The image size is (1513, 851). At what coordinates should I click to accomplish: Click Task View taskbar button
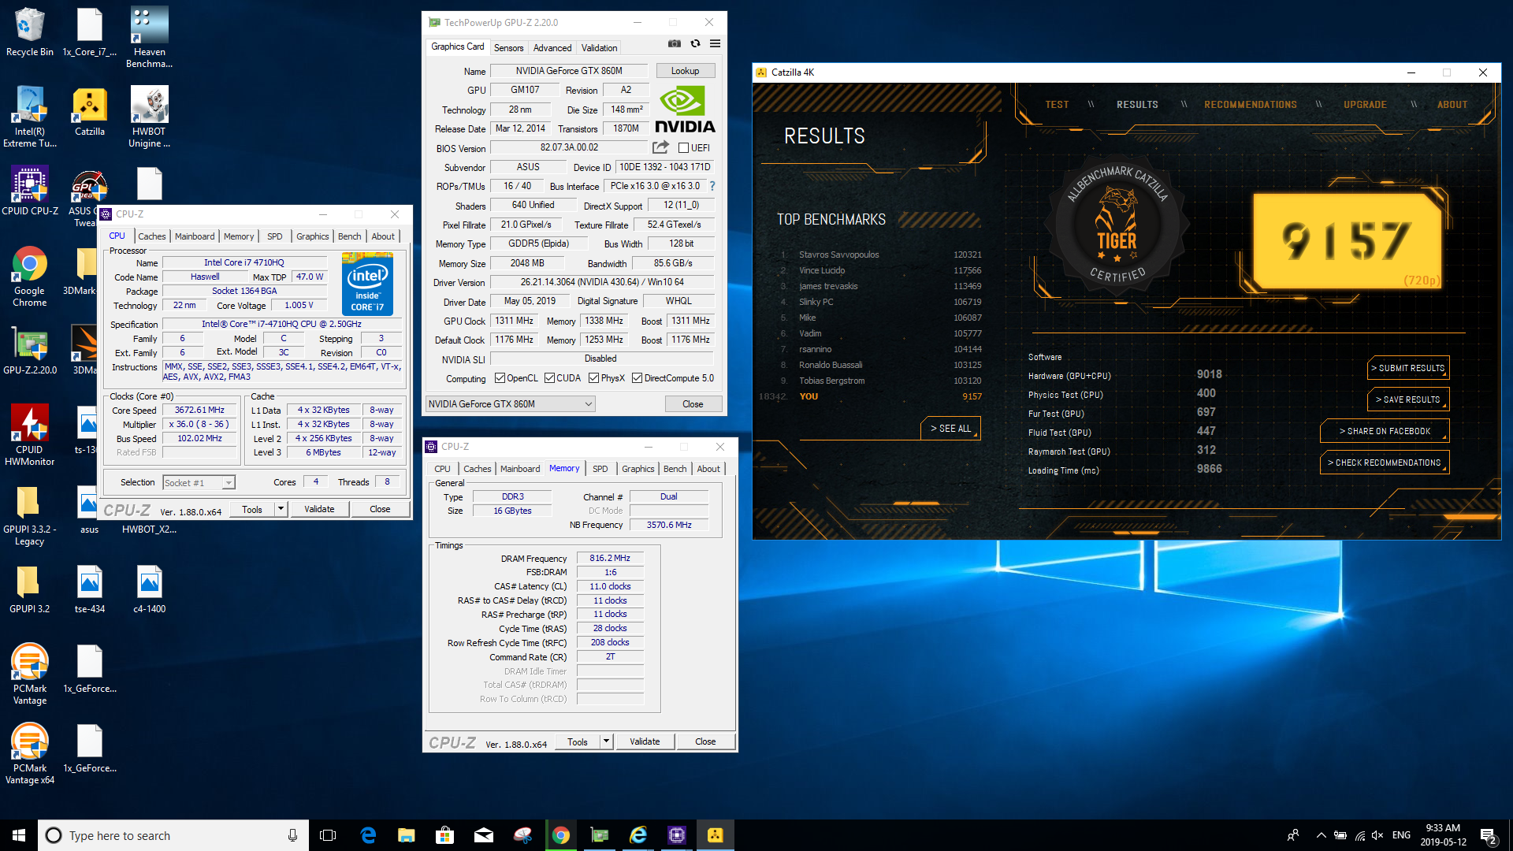(x=328, y=835)
